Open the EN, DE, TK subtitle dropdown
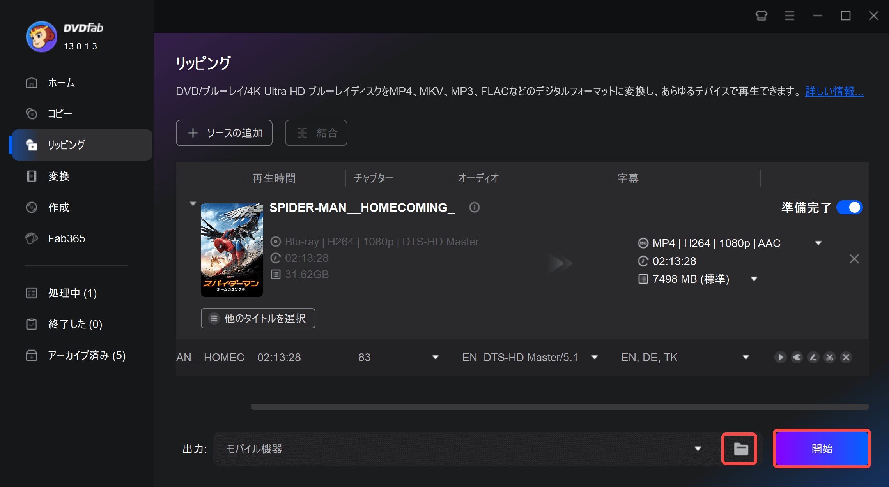Screen dimensions: 889x487 click(x=746, y=357)
